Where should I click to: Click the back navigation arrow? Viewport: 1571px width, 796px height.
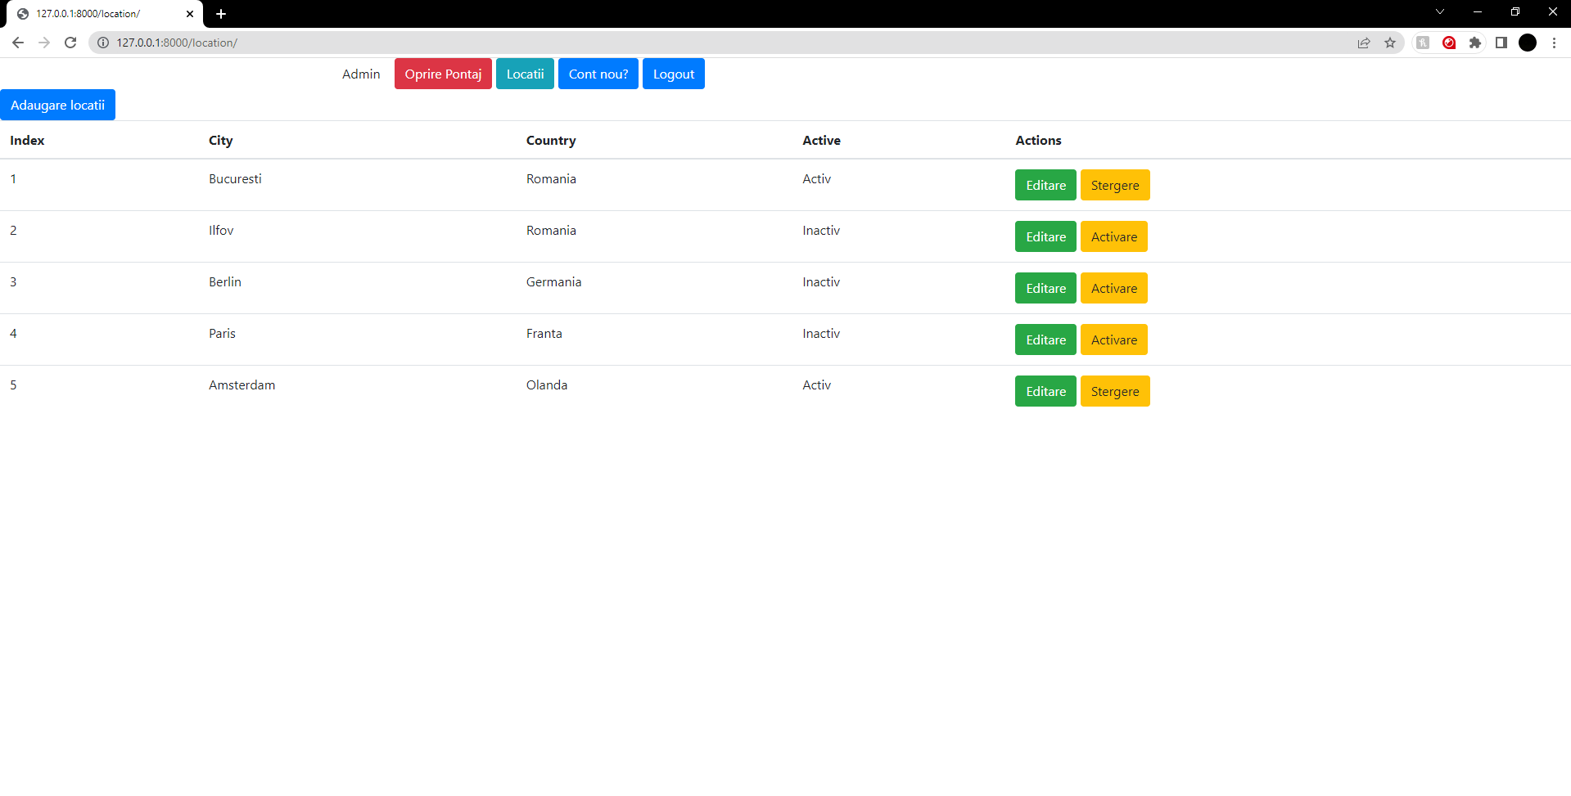[x=18, y=43]
